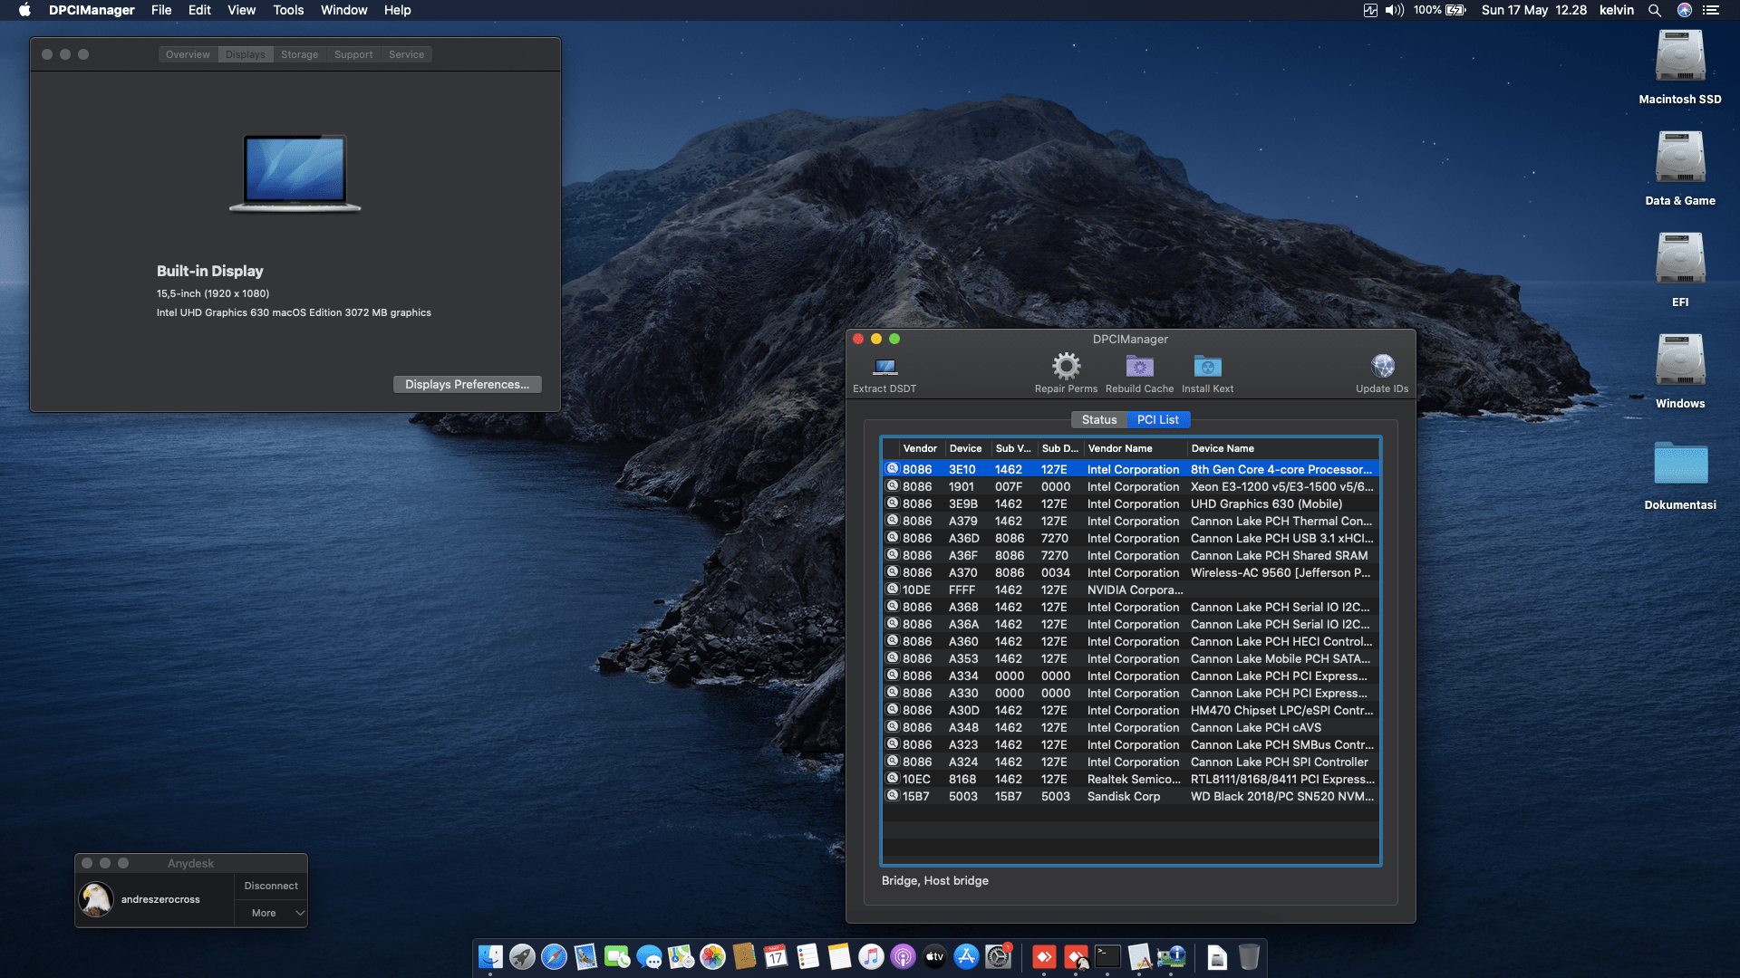Select the EFI drive icon on desktop

(x=1680, y=260)
